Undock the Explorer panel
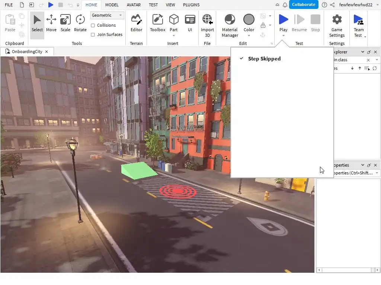Viewport: 381px width, 285px height. pos(369,52)
